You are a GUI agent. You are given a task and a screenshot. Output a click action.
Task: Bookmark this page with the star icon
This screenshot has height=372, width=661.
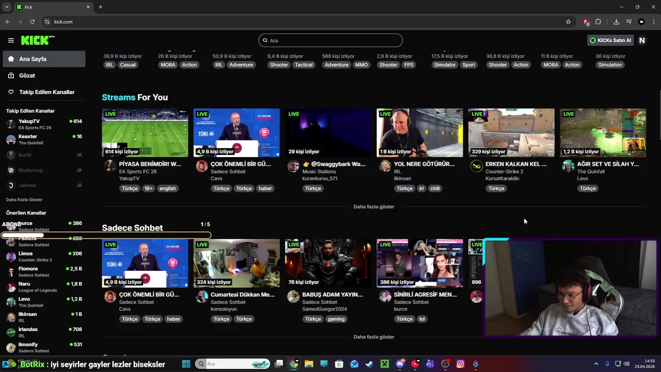(x=568, y=22)
